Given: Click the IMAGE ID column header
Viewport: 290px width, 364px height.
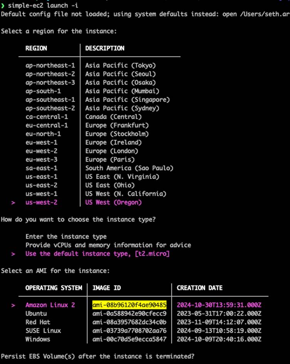Looking at the screenshot, I should click(x=107, y=288).
